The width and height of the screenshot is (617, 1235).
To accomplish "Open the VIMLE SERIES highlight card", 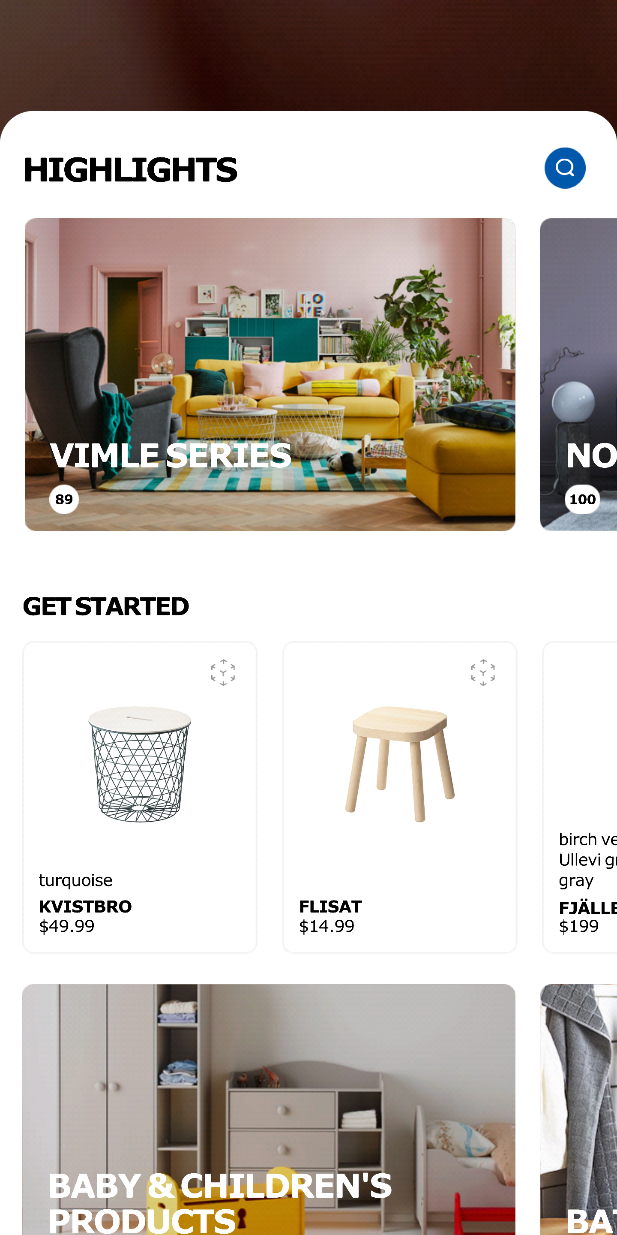I will pos(270,374).
